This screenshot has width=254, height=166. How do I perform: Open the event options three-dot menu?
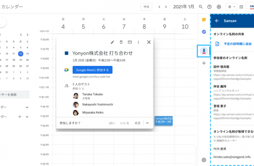[138, 42]
